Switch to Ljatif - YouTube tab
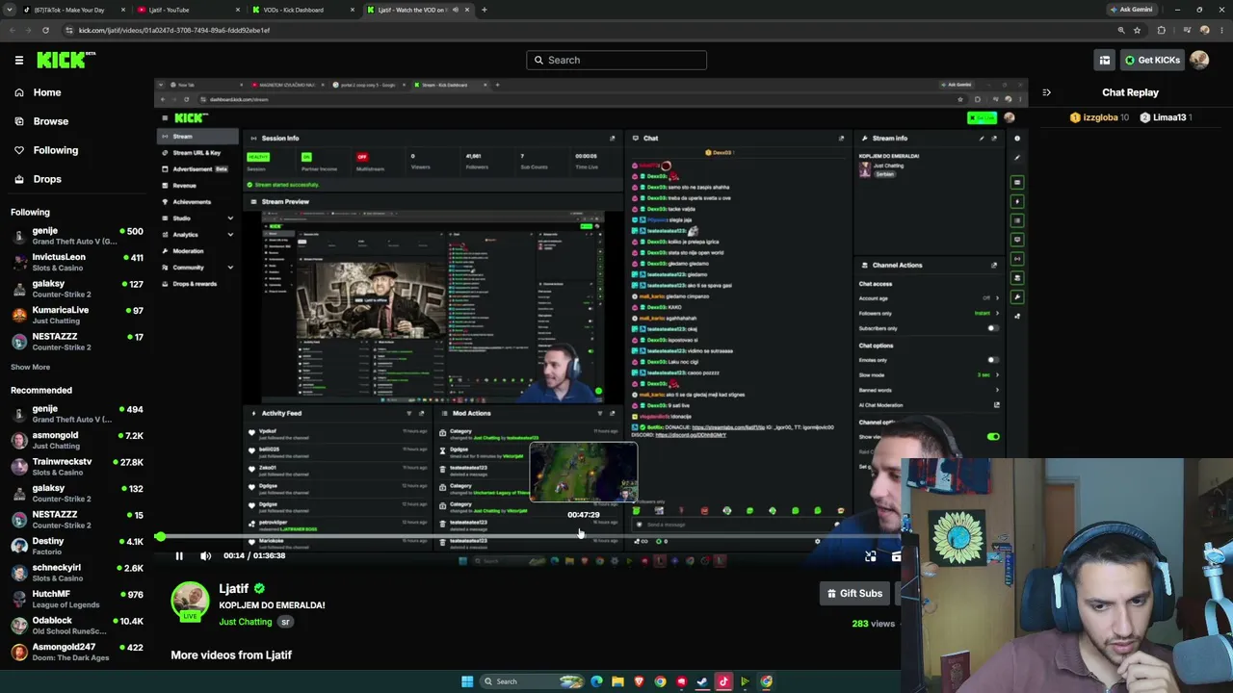The image size is (1233, 693). [189, 10]
